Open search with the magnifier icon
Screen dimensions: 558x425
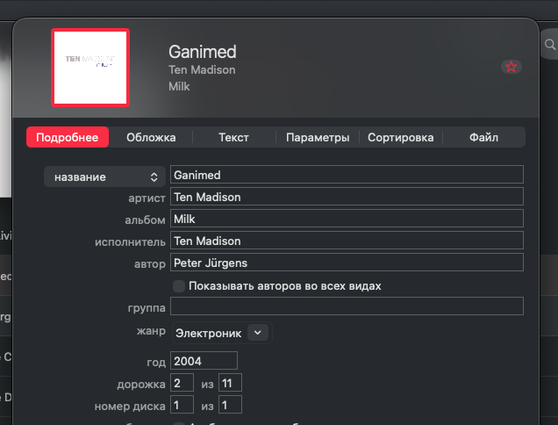pyautogui.click(x=550, y=45)
